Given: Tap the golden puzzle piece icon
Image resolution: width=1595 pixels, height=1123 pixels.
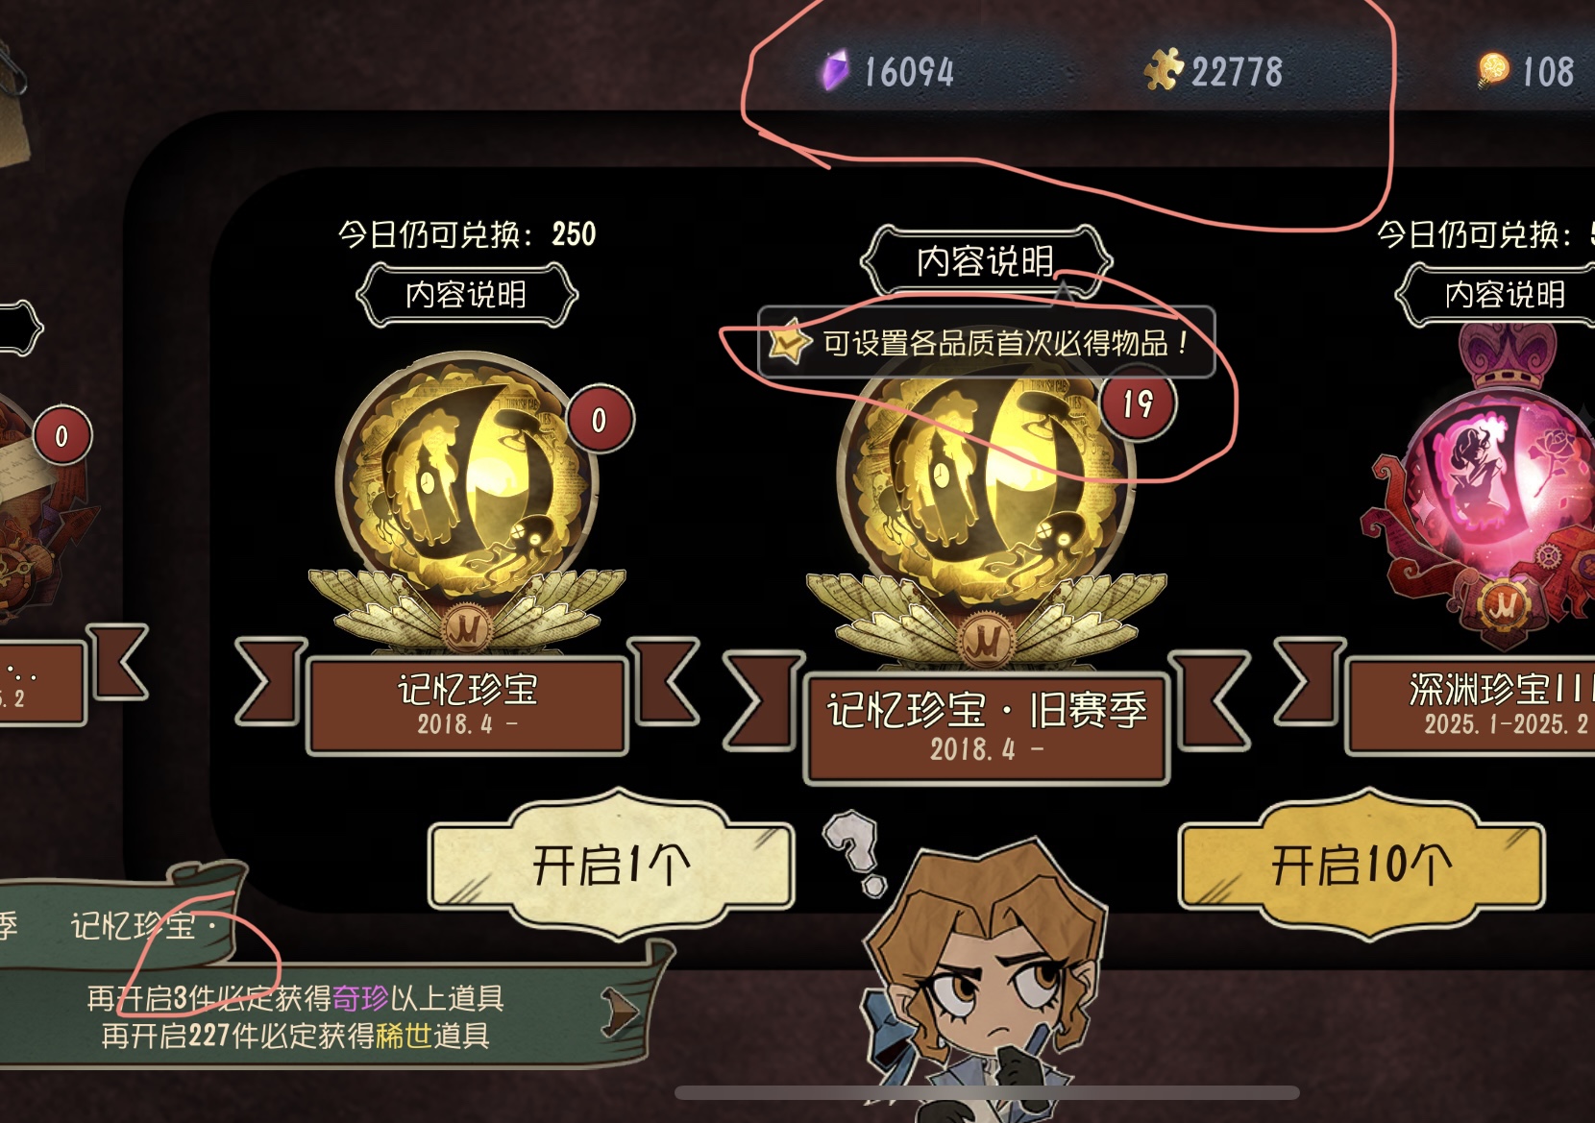Looking at the screenshot, I should (1164, 69).
